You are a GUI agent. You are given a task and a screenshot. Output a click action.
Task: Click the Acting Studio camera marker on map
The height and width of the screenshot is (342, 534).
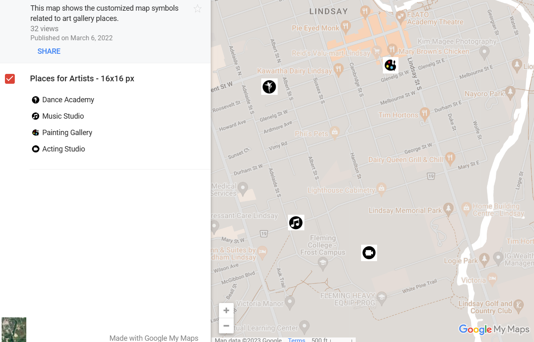(369, 253)
